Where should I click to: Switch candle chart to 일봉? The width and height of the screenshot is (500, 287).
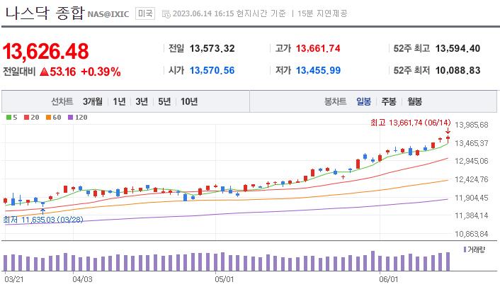click(364, 101)
